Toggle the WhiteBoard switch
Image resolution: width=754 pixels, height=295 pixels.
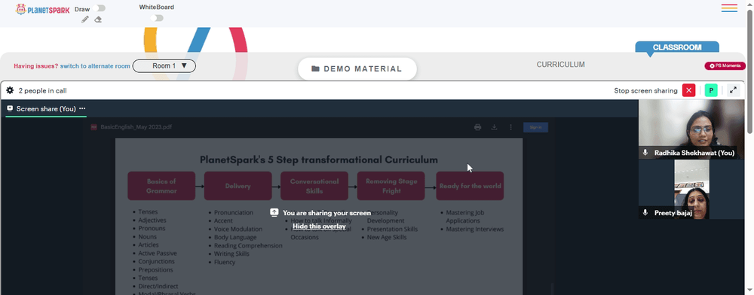click(157, 18)
